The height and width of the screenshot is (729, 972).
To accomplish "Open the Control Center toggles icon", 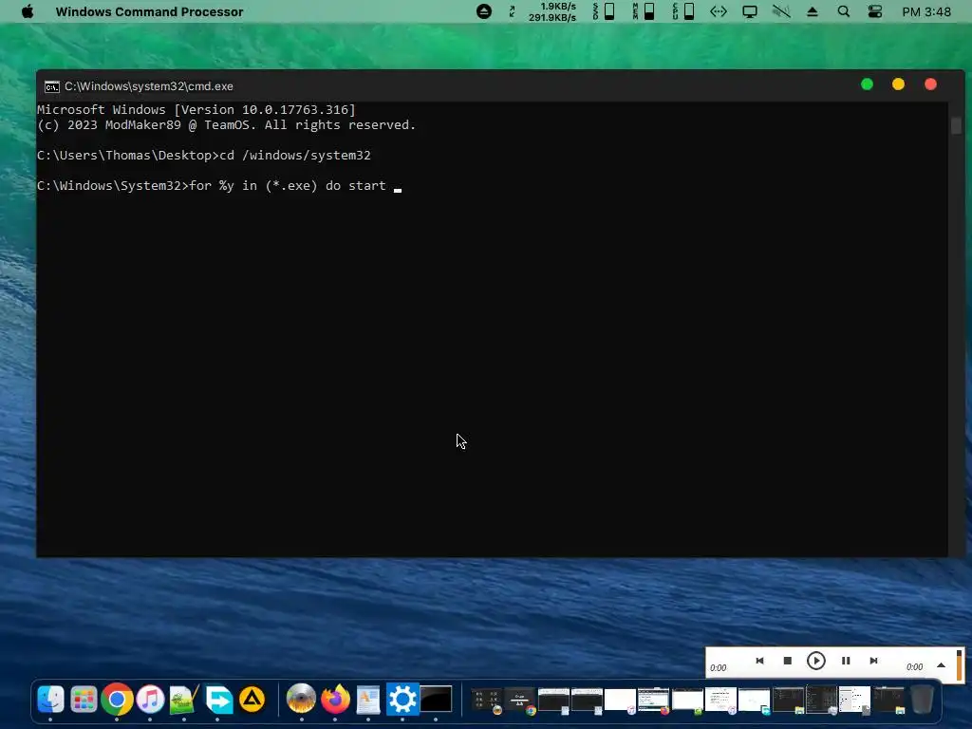I will (x=874, y=11).
